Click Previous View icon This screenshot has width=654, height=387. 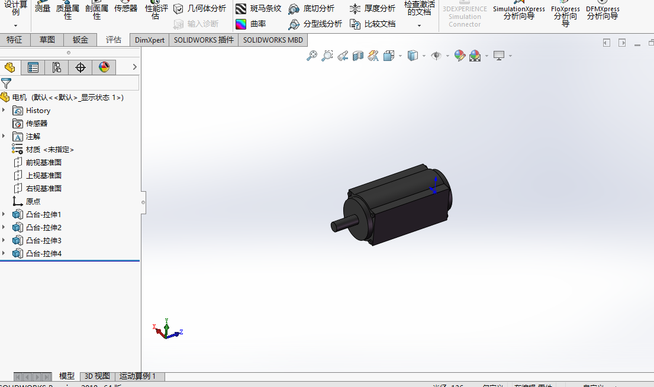343,56
